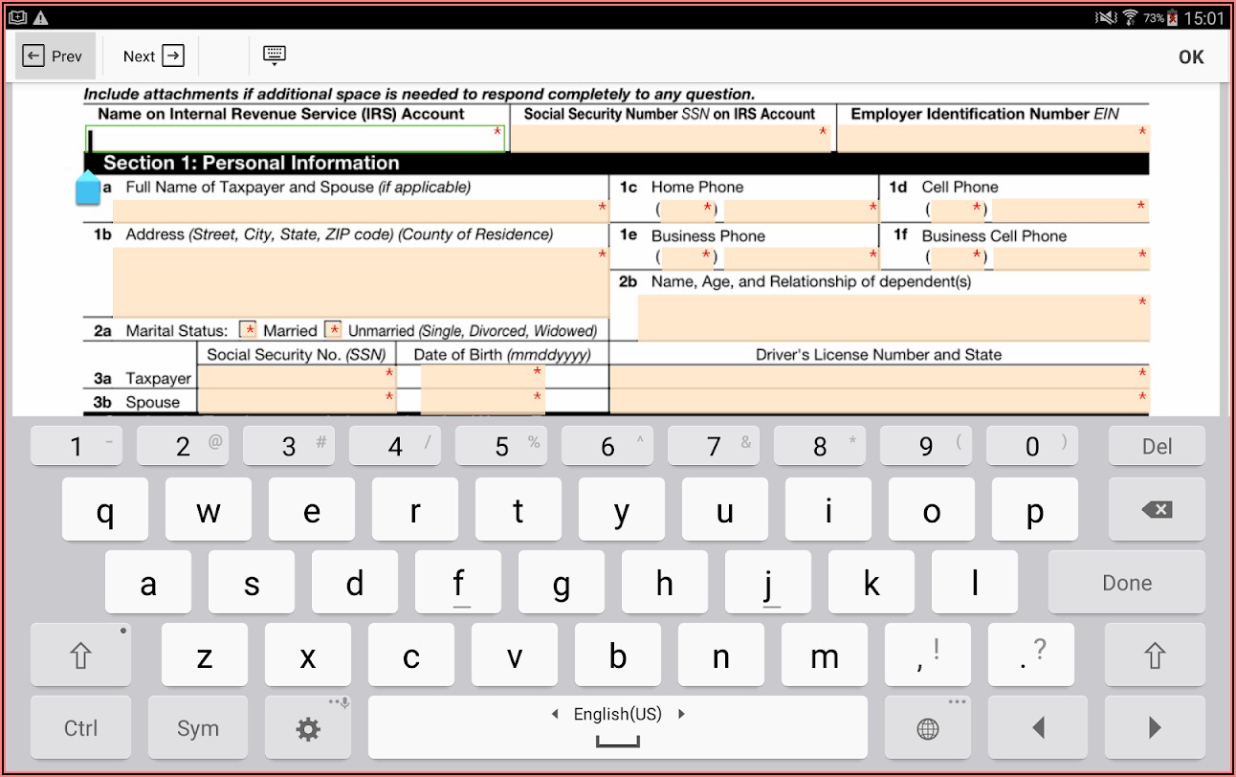Viewport: 1236px width, 777px height.
Task: Open keyboard settings via the gear key
Action: pos(308,728)
